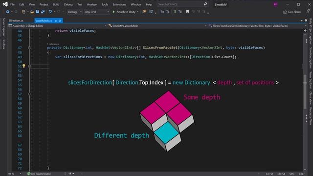This screenshot has height=176, width=313.
Task: Open the Test menu
Action: (80, 4)
